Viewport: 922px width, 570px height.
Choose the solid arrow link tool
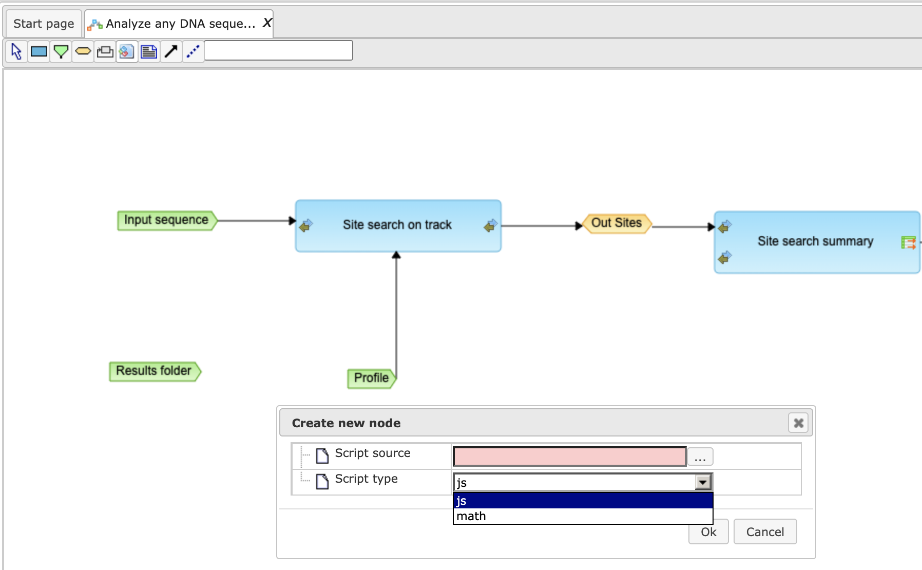tap(171, 51)
